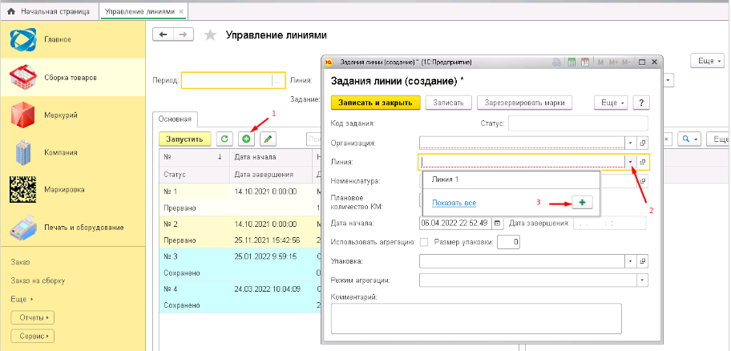Screen dimensions: 731x351
Task: Open the Заказ link in sidebar
Action: (20, 262)
